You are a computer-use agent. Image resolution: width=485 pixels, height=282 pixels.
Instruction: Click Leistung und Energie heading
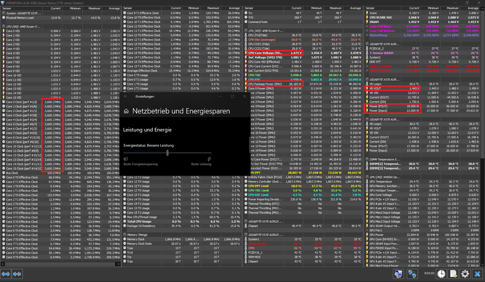click(147, 130)
